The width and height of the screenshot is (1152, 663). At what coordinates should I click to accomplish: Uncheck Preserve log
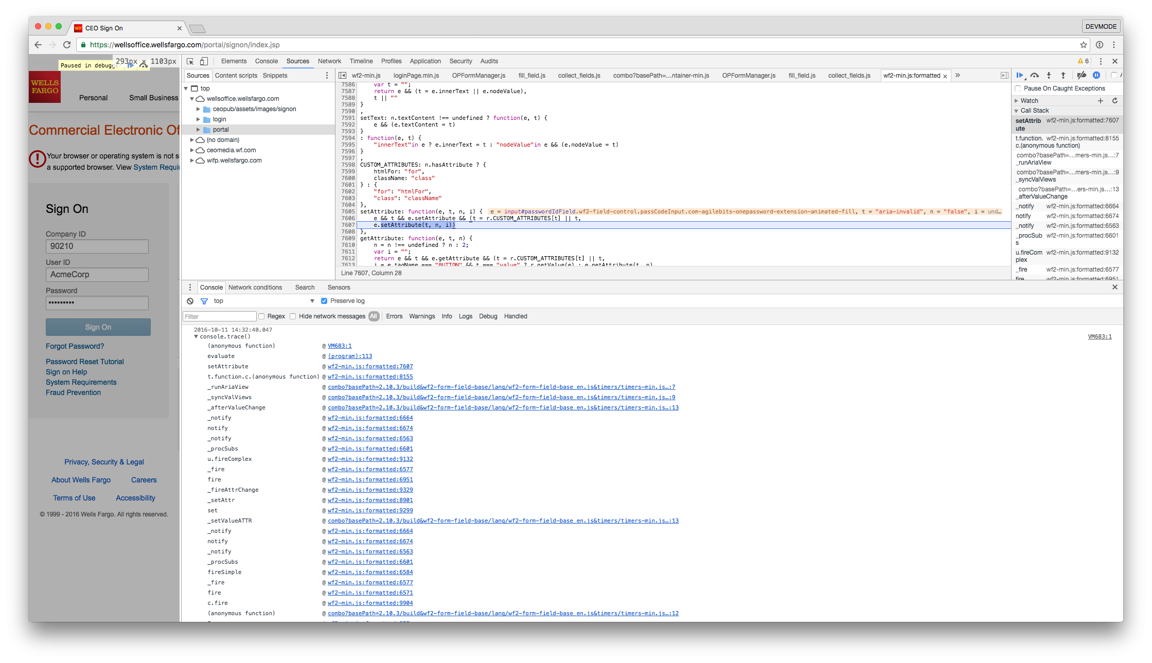click(x=324, y=301)
